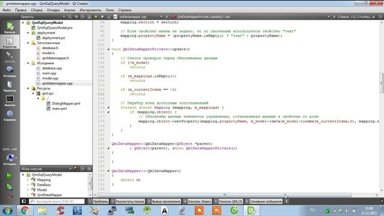Open the Анализ menu in the menu bar
The width and height of the screenshot is (384, 216).
click(x=70, y=10)
